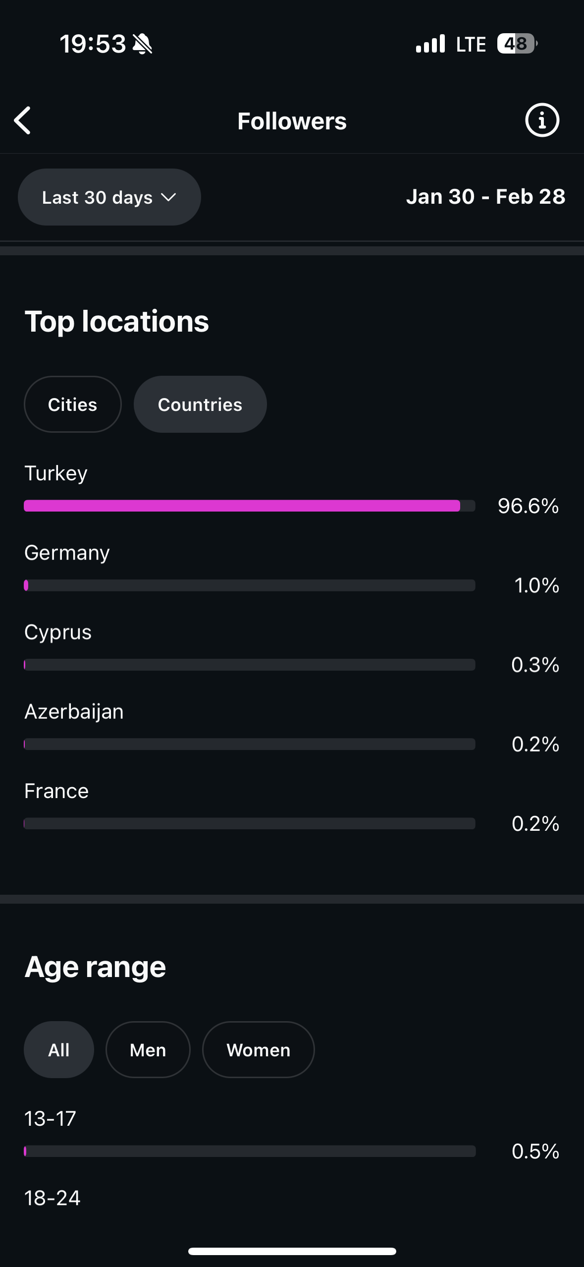Click the chevron beside Last 30 days
The height and width of the screenshot is (1267, 584).
point(168,197)
